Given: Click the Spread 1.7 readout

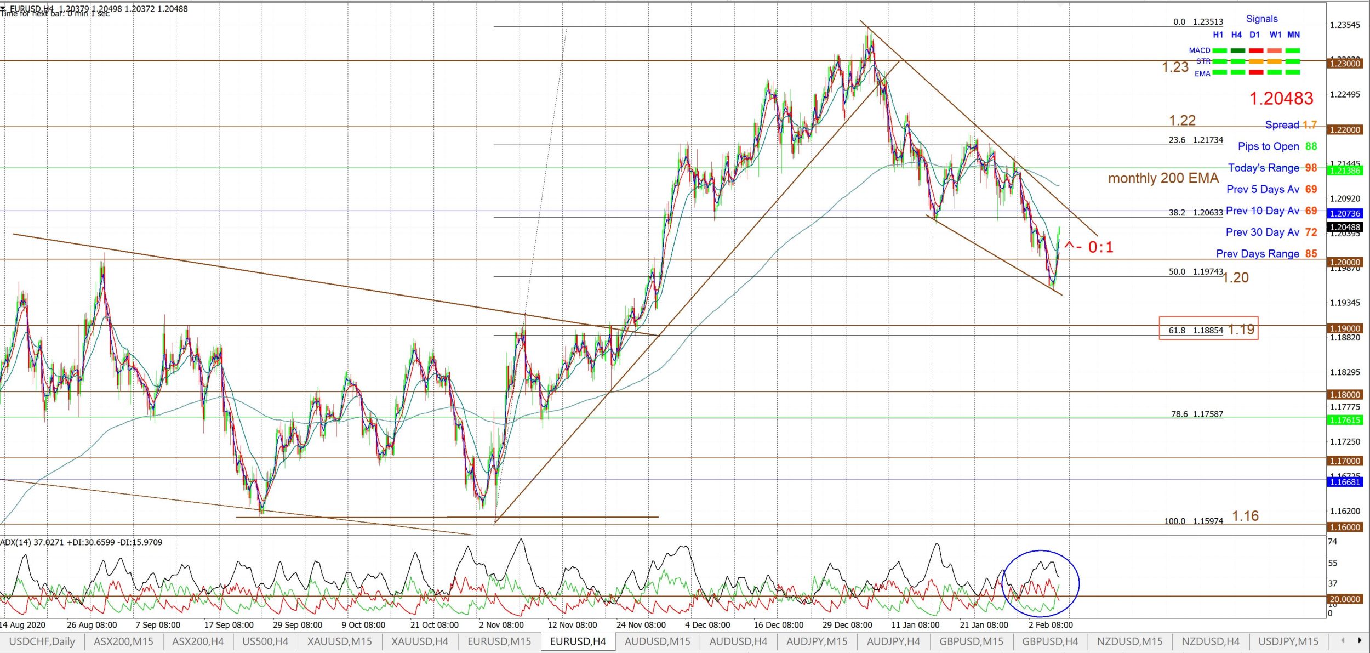Looking at the screenshot, I should tap(1291, 125).
